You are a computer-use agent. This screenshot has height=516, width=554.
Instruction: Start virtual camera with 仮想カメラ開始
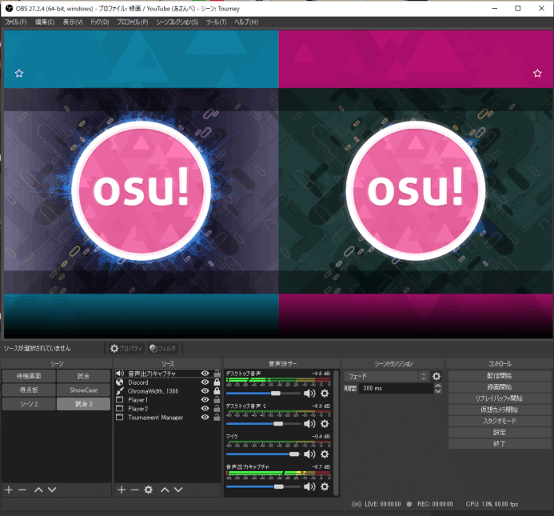pos(500,410)
